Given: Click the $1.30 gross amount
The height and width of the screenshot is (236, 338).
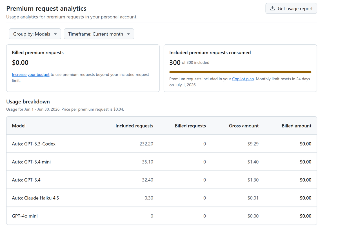Looking at the screenshot, I should pyautogui.click(x=253, y=180).
